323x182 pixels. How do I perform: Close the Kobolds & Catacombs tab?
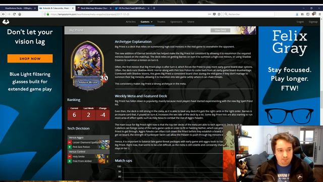coord(73,9)
